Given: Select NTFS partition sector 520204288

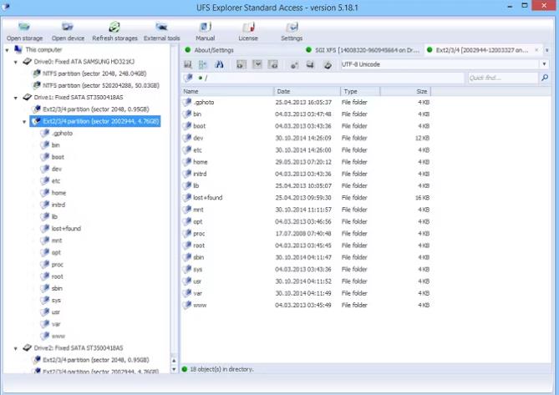Looking at the screenshot, I should click(101, 85).
